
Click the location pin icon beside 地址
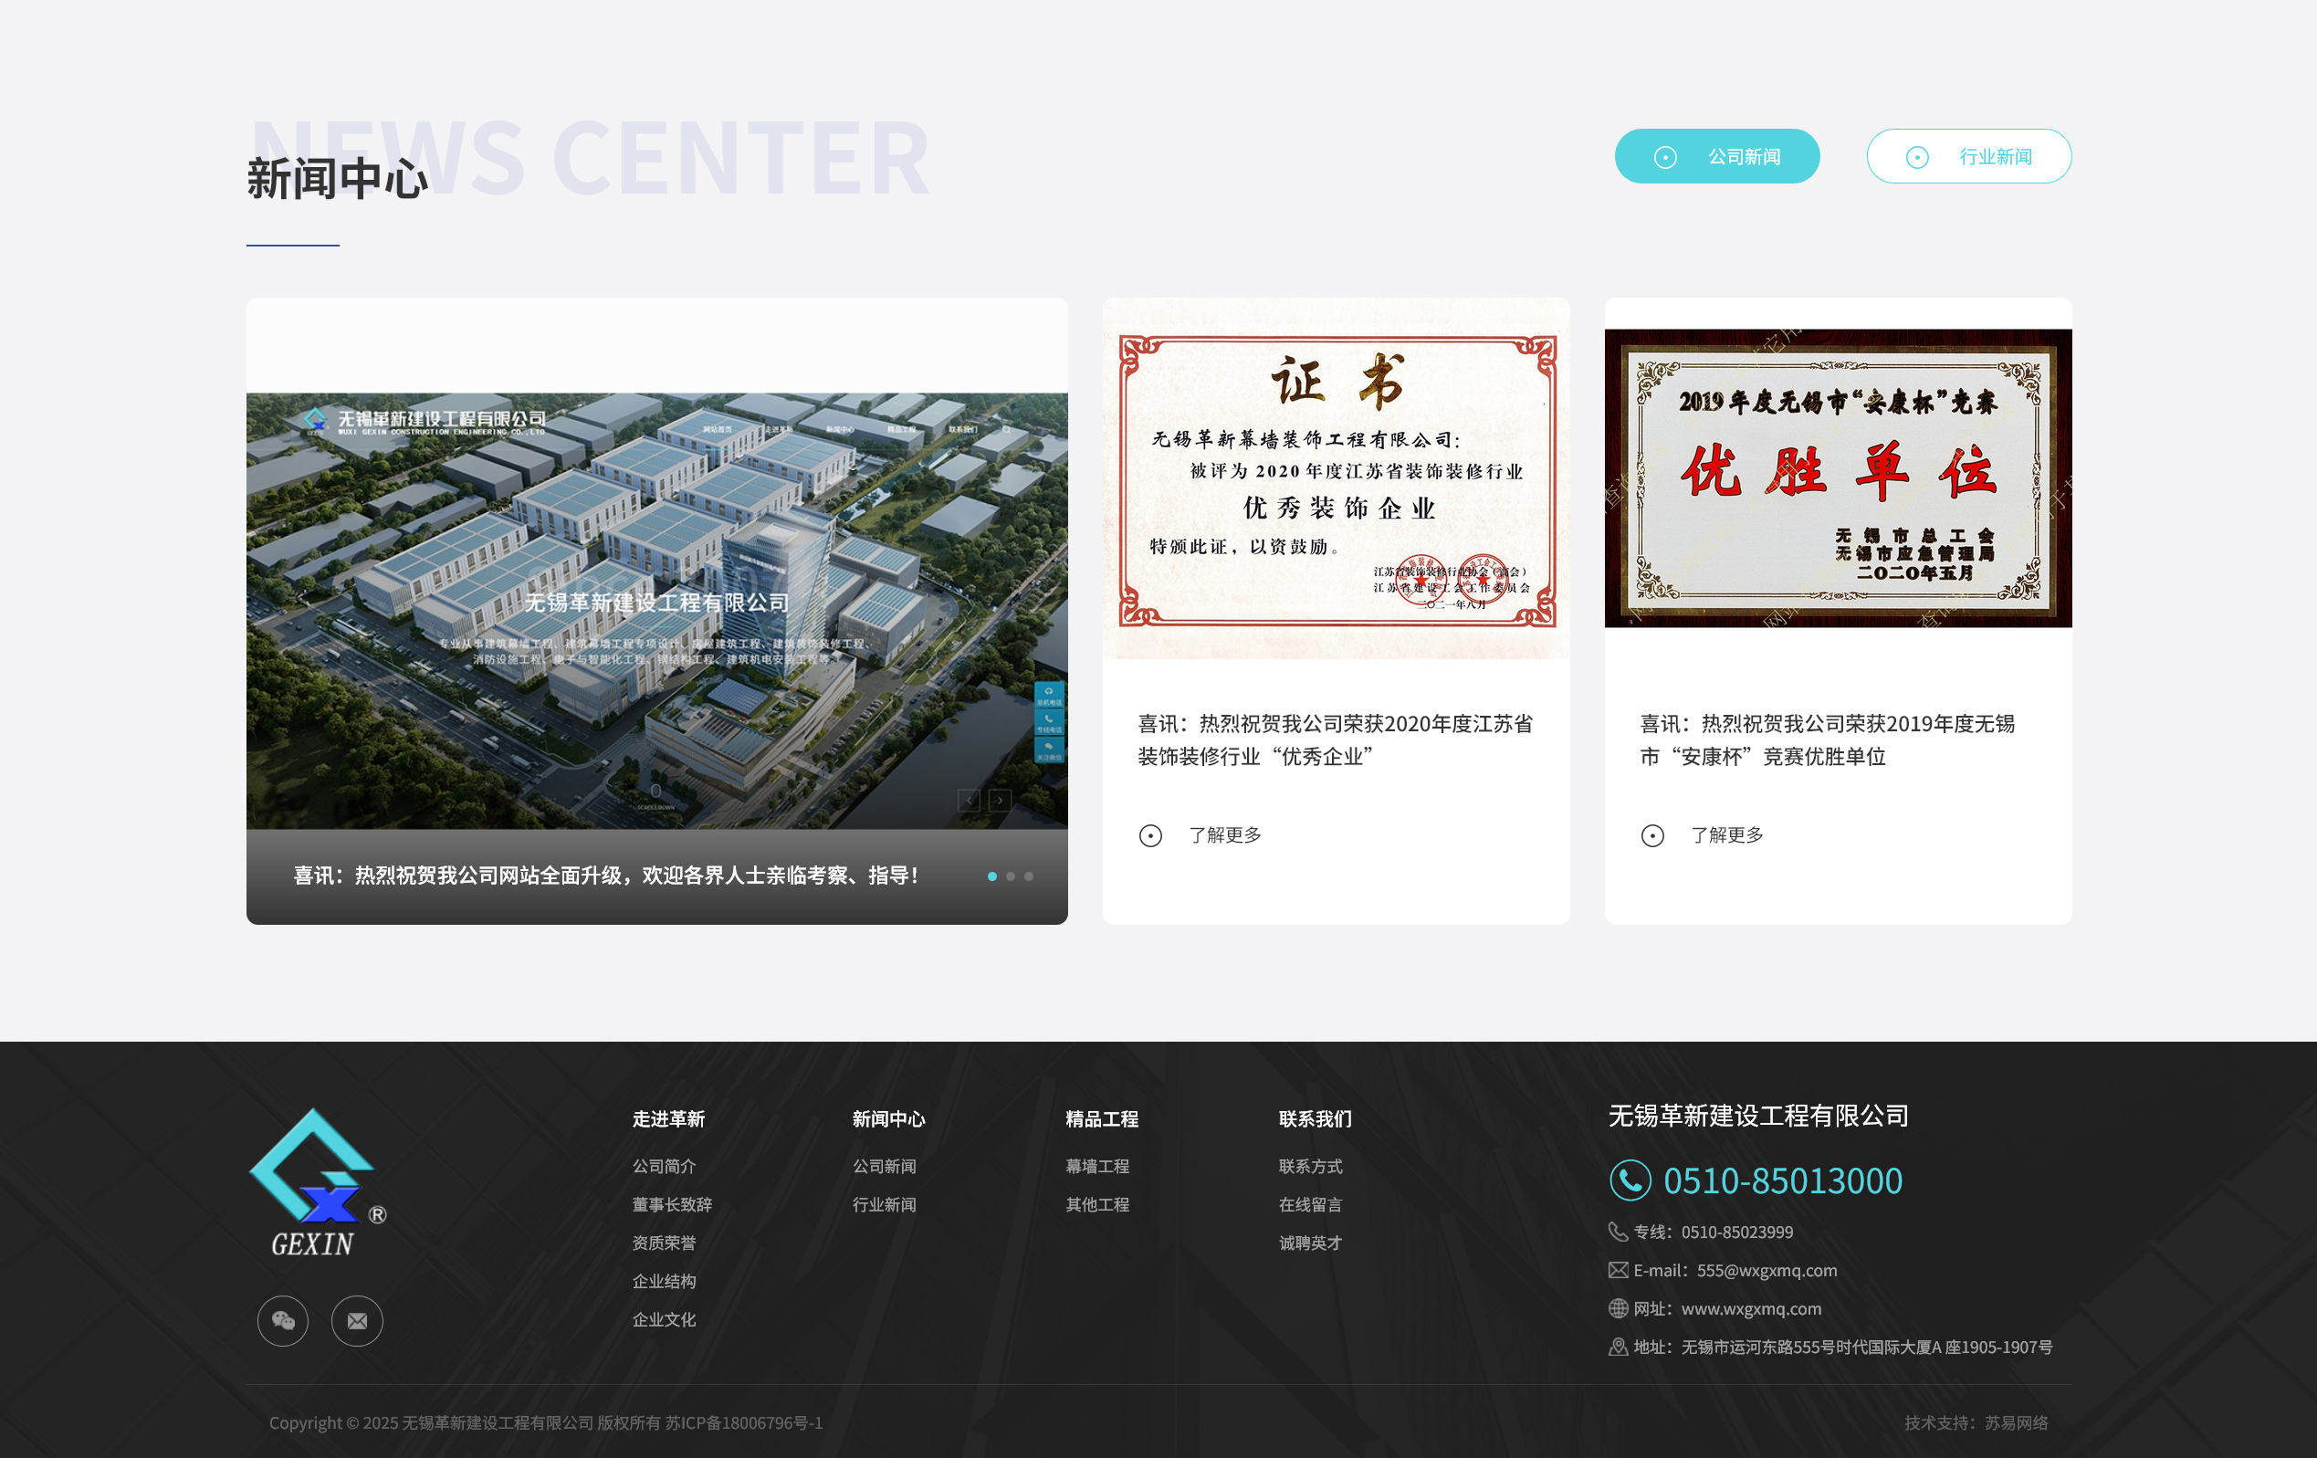pos(1620,1348)
